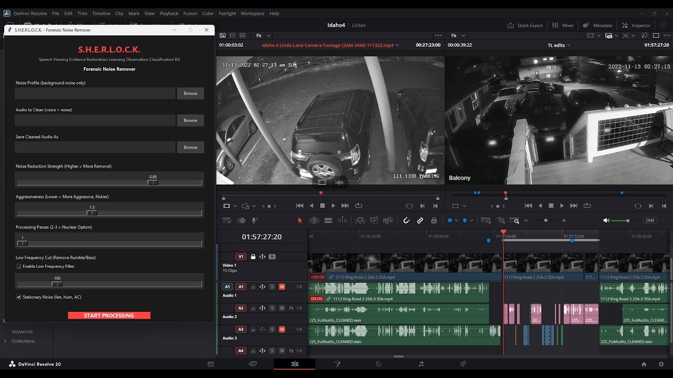Screen dimensions: 673x378
Task: Go to Project Manager home icon
Action: pos(644,364)
